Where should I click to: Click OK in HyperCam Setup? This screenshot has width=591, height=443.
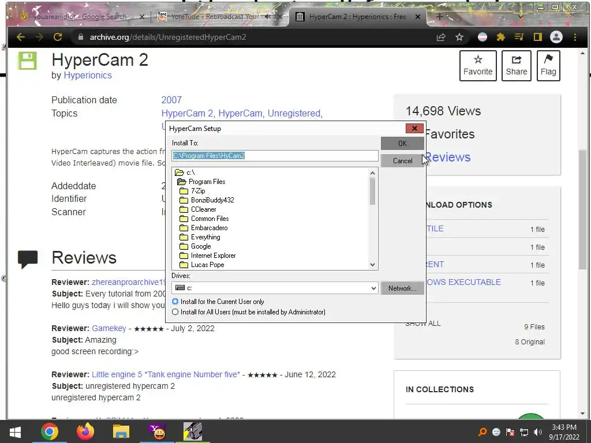click(402, 143)
